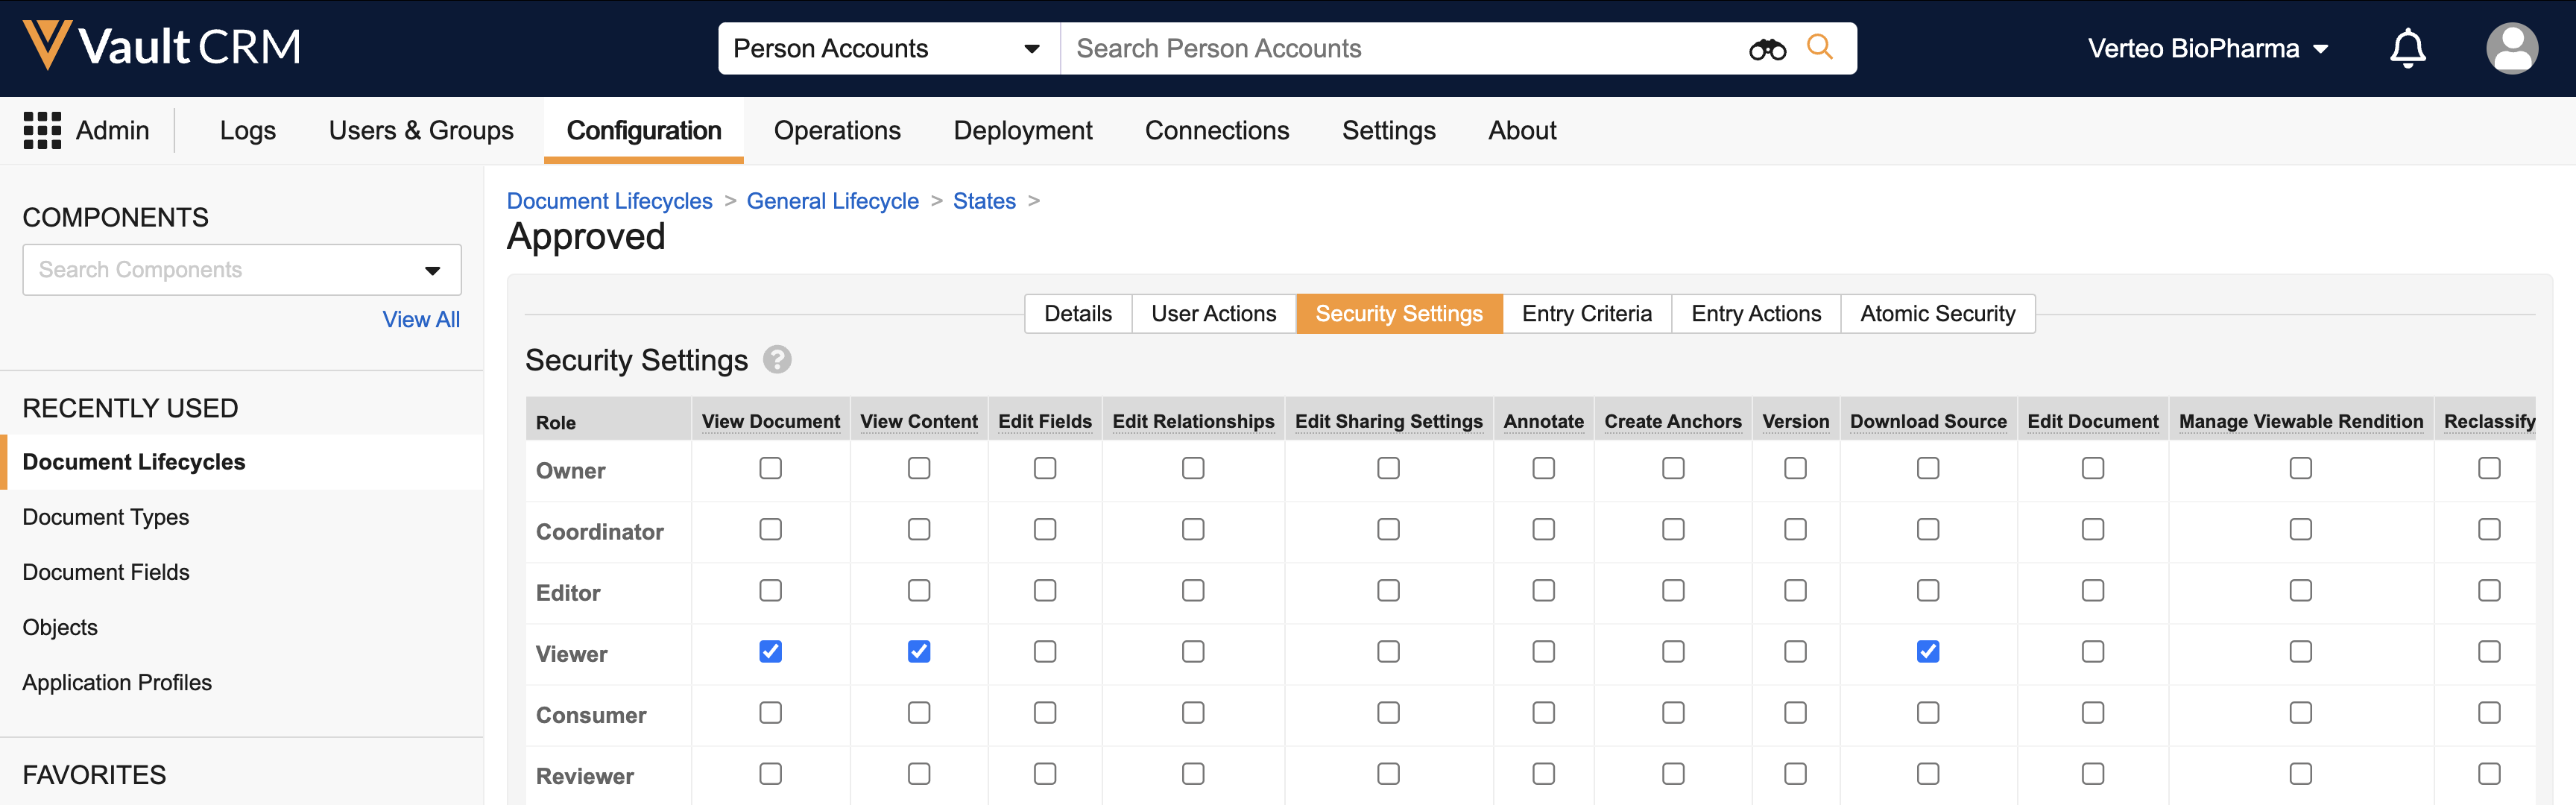Expand the Person Accounts dropdown
2576x805 pixels.
coord(886,48)
